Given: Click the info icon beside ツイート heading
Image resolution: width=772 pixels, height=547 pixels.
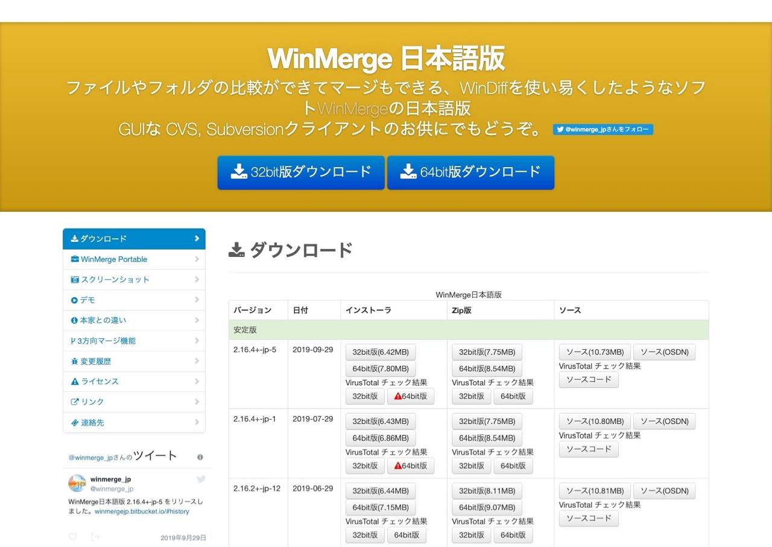Looking at the screenshot, I should (x=200, y=457).
